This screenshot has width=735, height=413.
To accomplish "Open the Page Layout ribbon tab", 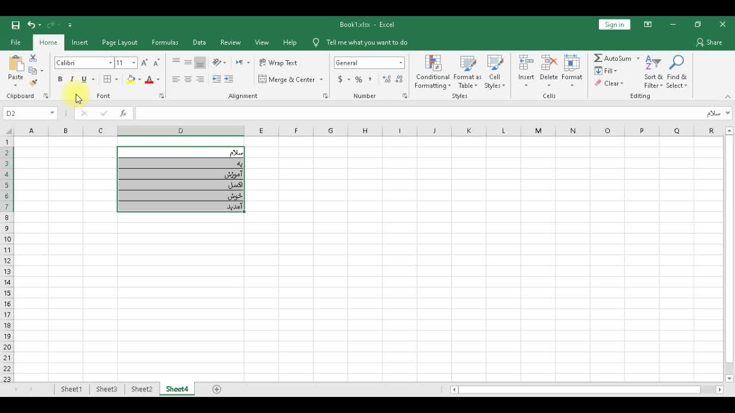I will point(119,42).
